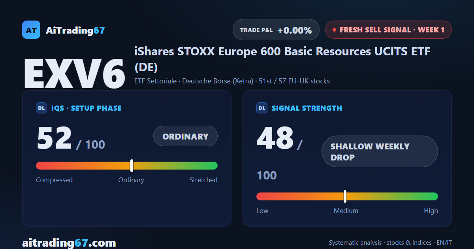Open the aitrading67.com link
This screenshot has height=249, width=474.
[x=69, y=242]
